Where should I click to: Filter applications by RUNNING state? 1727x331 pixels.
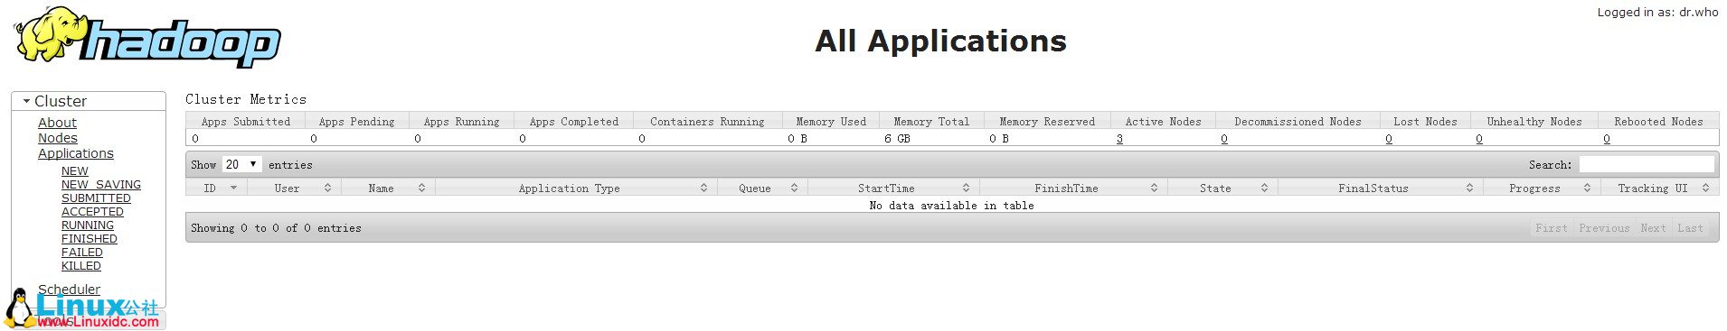(x=88, y=225)
